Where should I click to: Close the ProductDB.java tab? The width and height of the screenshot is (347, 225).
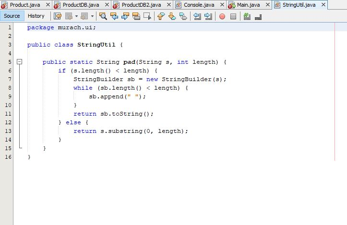[x=107, y=5]
